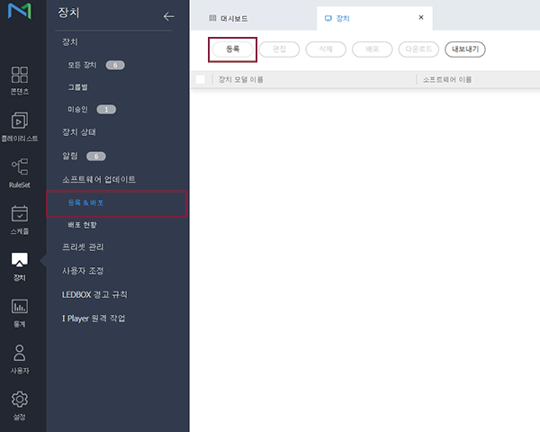The height and width of the screenshot is (432, 540).
Task: Open the 알림 menu item
Action: pyautogui.click(x=70, y=156)
